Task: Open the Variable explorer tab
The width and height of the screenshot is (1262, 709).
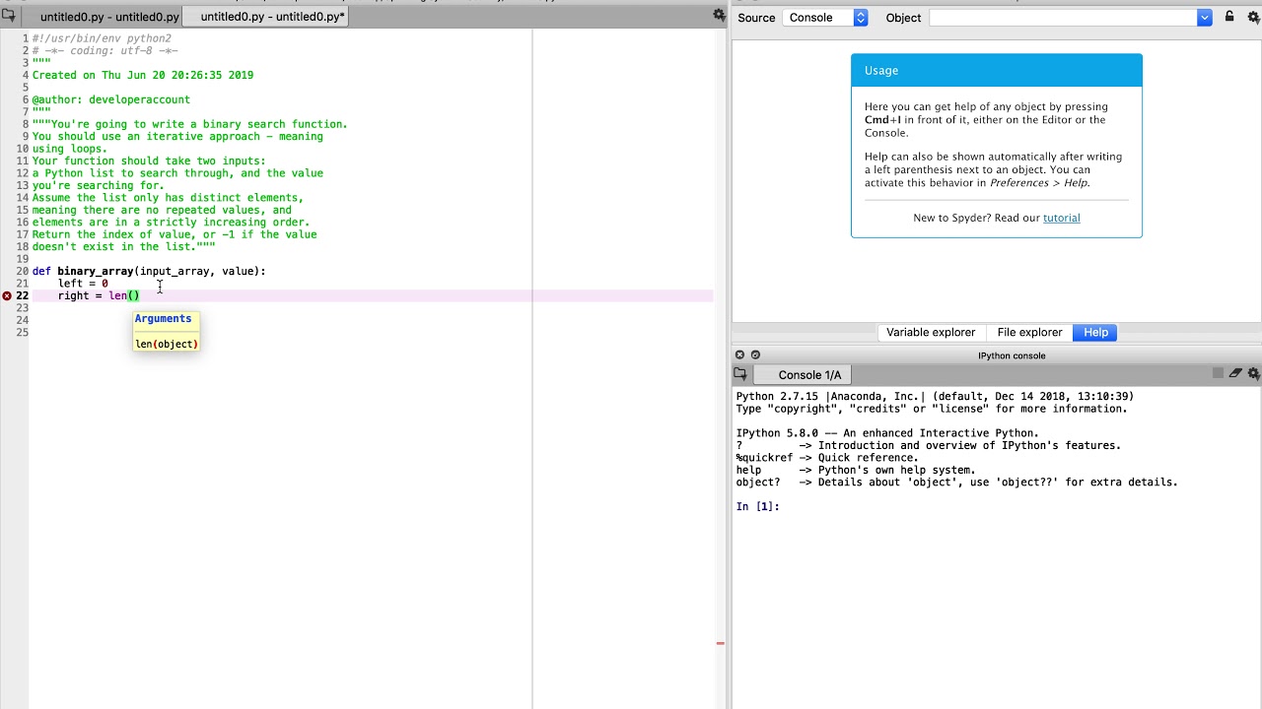Action: [931, 333]
